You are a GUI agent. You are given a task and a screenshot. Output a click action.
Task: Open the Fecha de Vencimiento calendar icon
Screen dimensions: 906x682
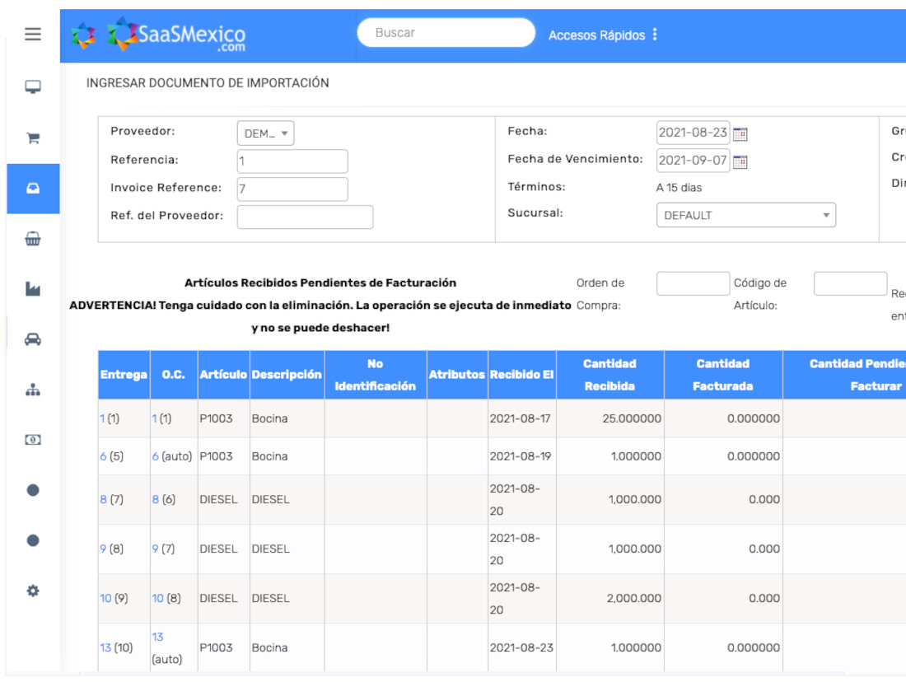tap(740, 161)
